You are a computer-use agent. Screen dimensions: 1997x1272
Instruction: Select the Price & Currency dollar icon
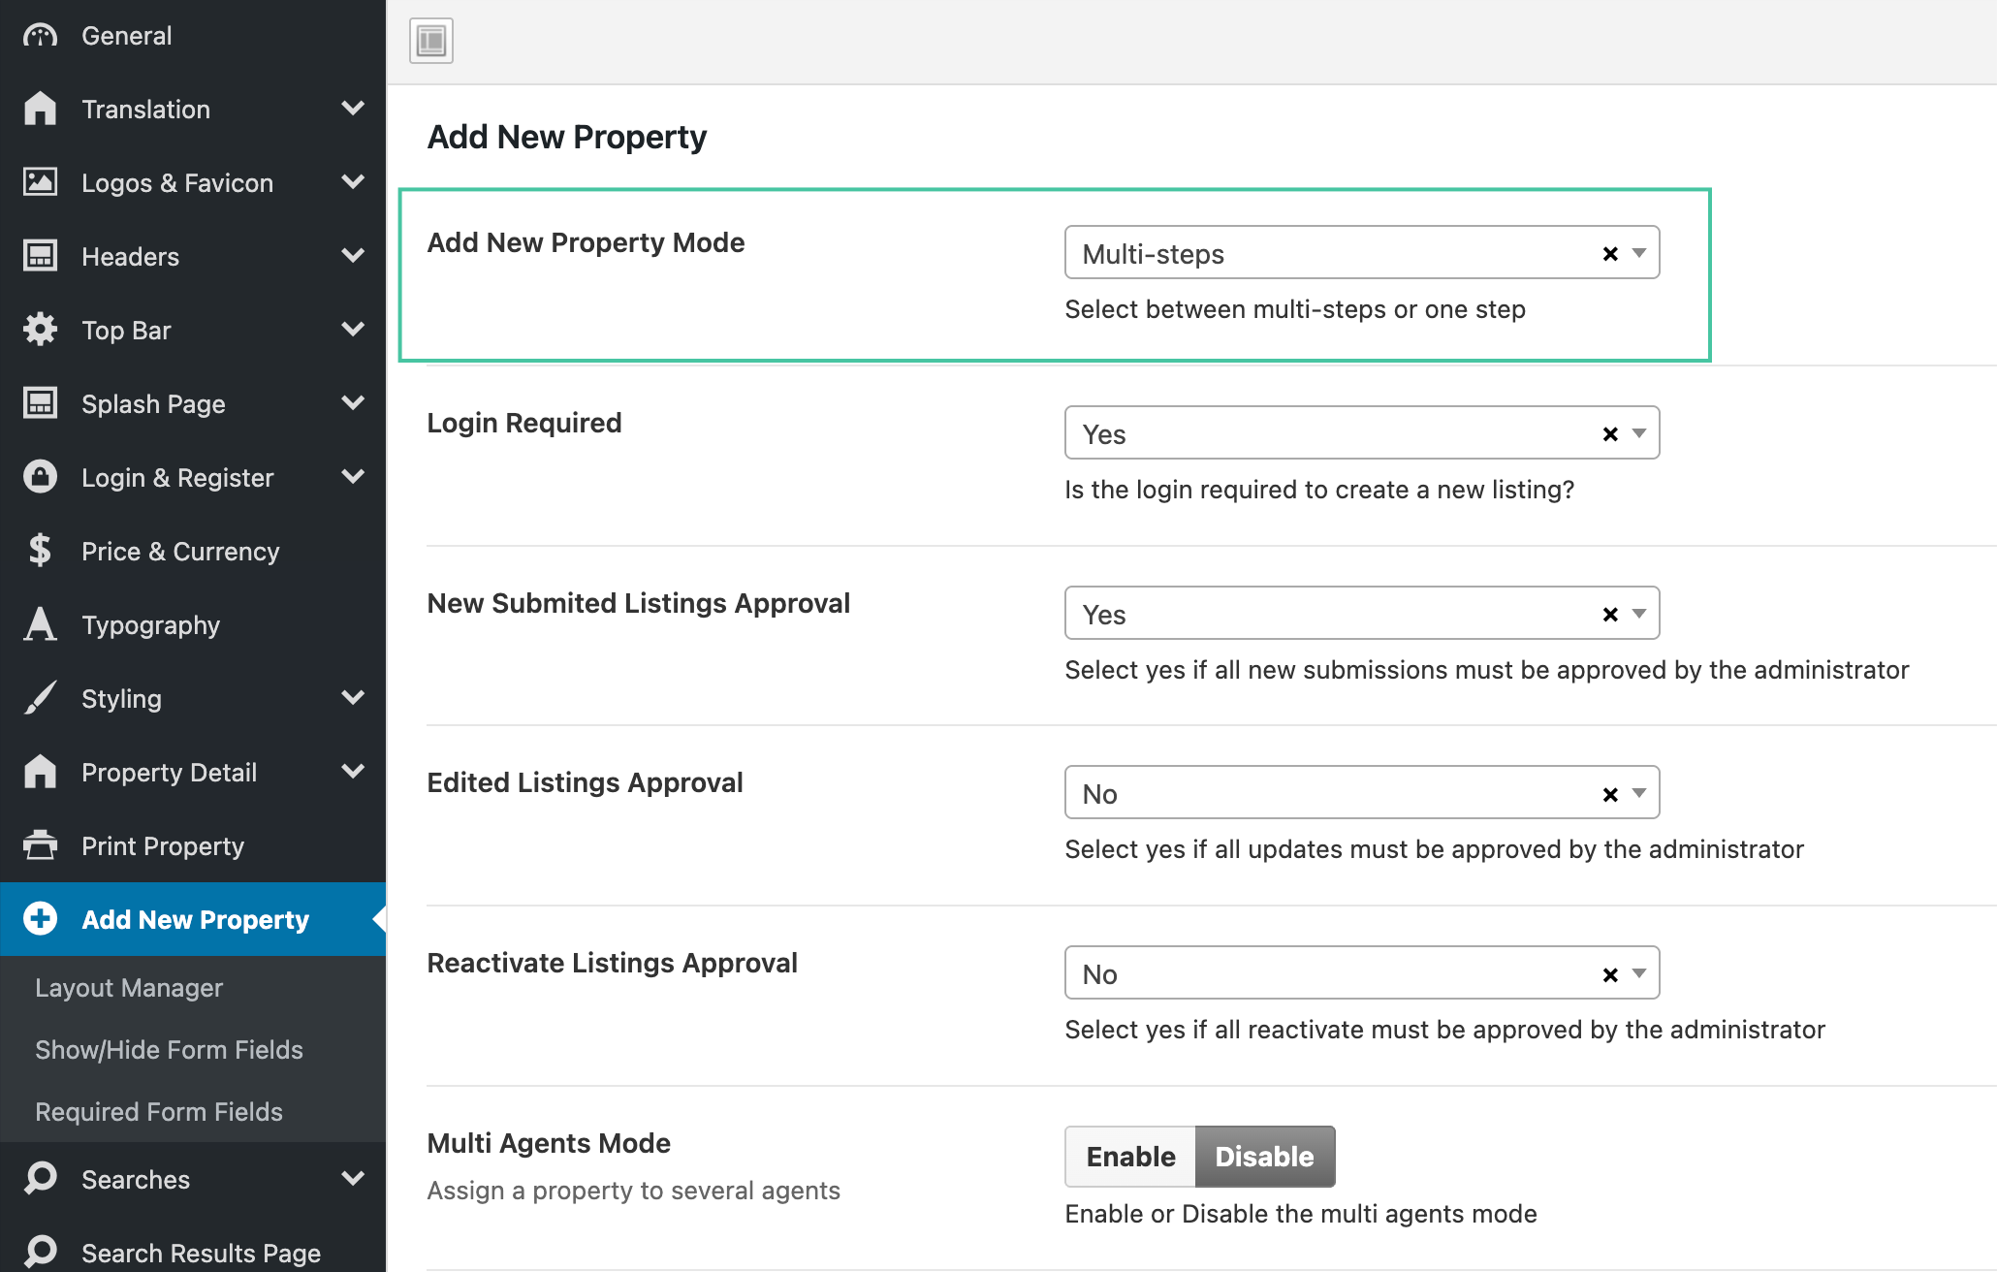click(40, 551)
